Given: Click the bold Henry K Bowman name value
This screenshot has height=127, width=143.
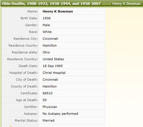Looking at the screenshot, I should (x=58, y=11).
